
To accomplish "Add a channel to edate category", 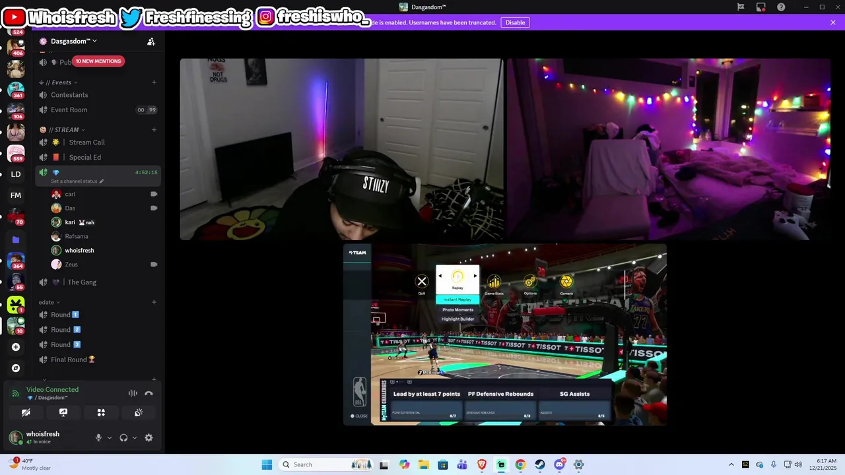I will coord(154,303).
